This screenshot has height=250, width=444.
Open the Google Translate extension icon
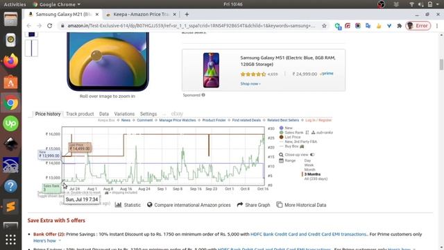[368, 26]
